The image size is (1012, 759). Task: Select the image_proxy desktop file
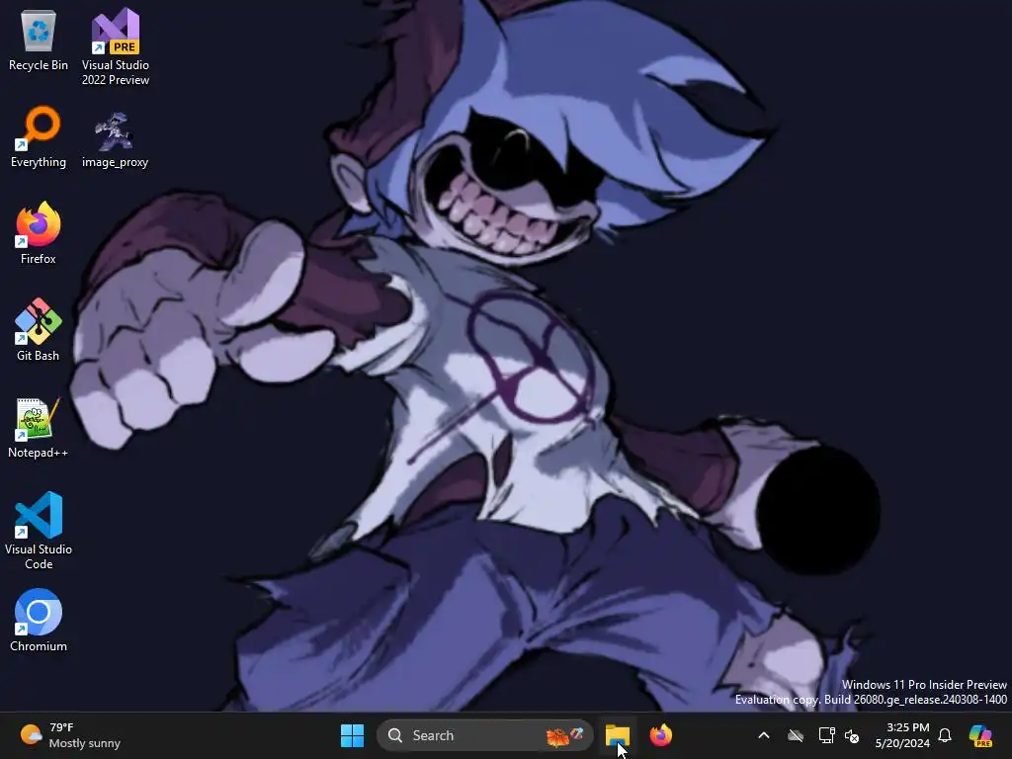(x=115, y=139)
